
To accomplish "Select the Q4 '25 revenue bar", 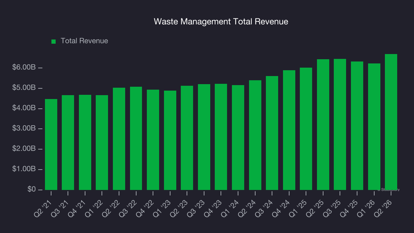I will coord(357,126).
